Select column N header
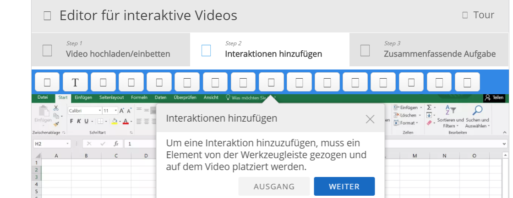The width and height of the screenshot is (513, 198). click(x=445, y=156)
